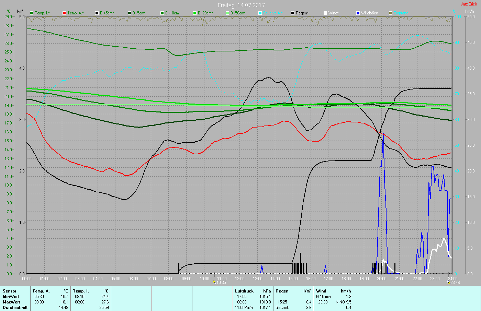Click the average outside temperature 14.48
The image size is (481, 311).
tap(63, 308)
